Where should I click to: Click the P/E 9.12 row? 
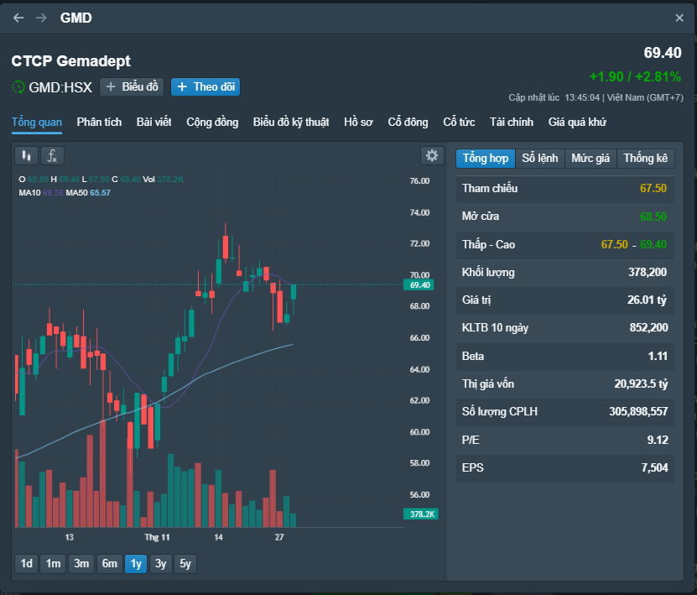[565, 441]
